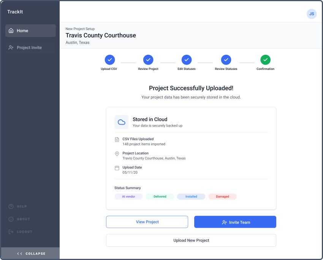
Task: Open Home in the sidebar
Action: (x=30, y=31)
